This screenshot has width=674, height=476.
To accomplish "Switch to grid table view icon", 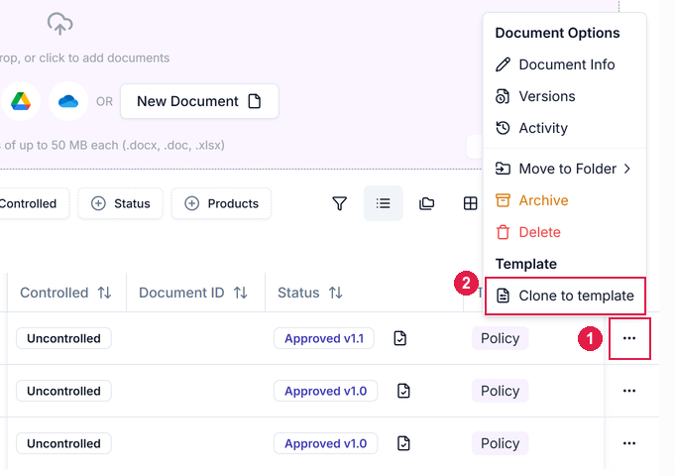I will point(470,203).
